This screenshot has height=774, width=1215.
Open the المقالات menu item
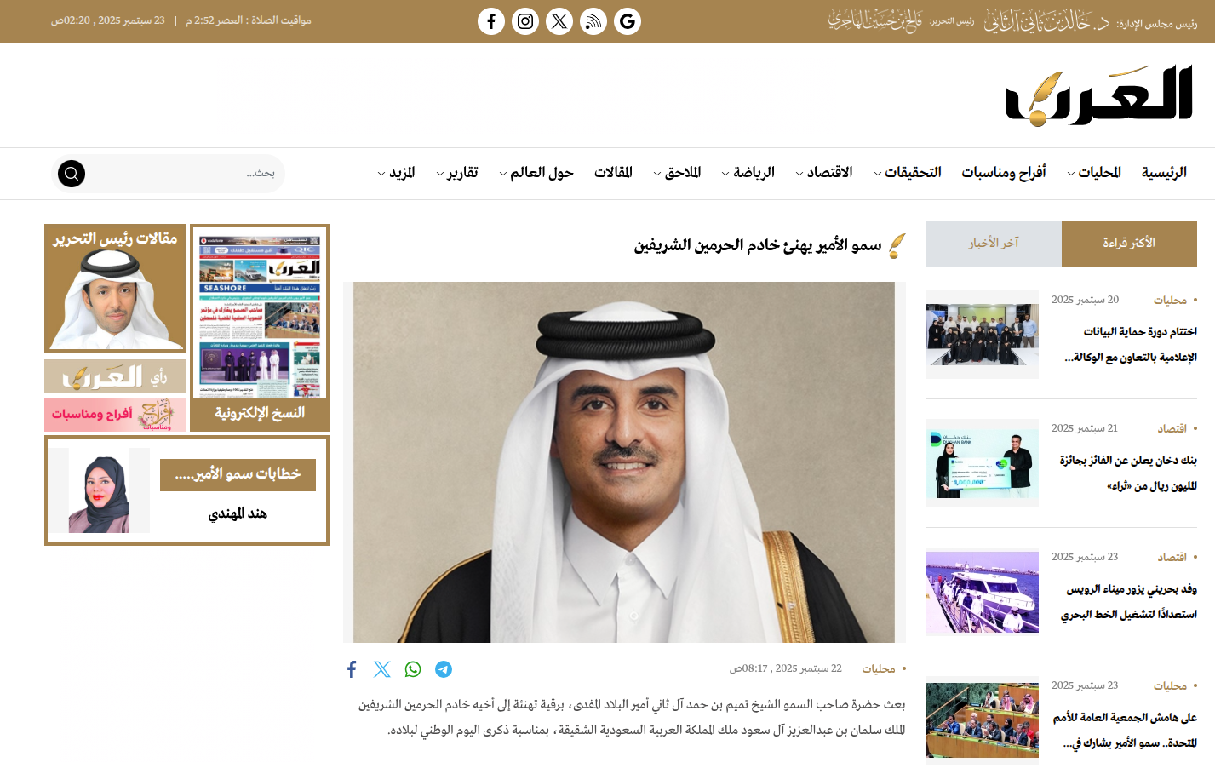(613, 173)
